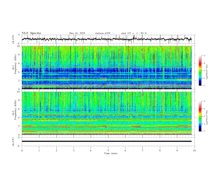Click the "6" minute tick on the time axis
Image resolution: width=219 pixels, height=169 pixels.
click(125, 150)
